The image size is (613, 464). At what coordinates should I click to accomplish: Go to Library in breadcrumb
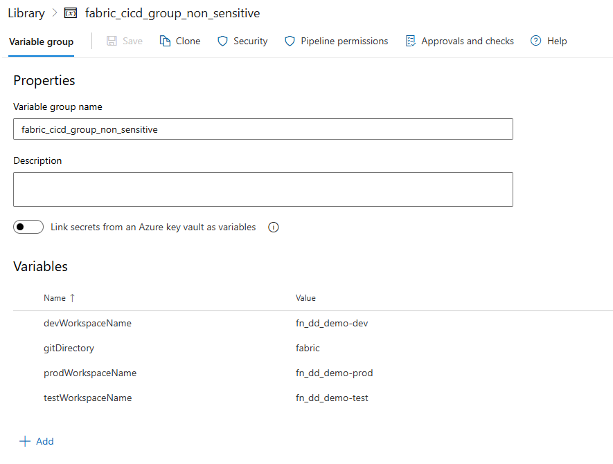point(26,13)
